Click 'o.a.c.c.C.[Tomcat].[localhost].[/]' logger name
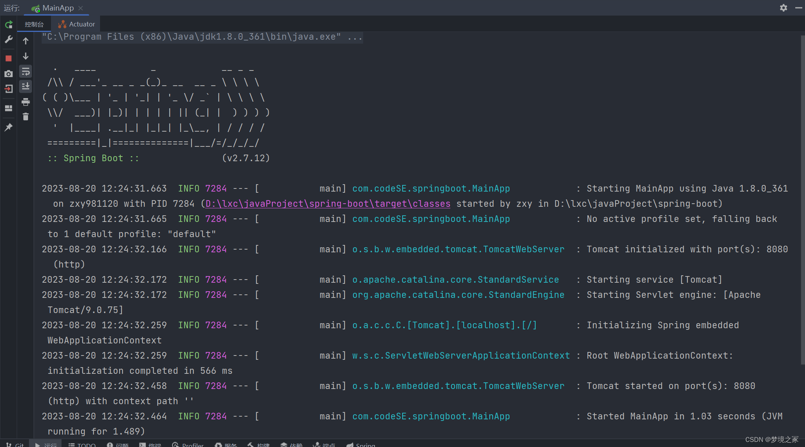The width and height of the screenshot is (805, 447). pos(445,325)
